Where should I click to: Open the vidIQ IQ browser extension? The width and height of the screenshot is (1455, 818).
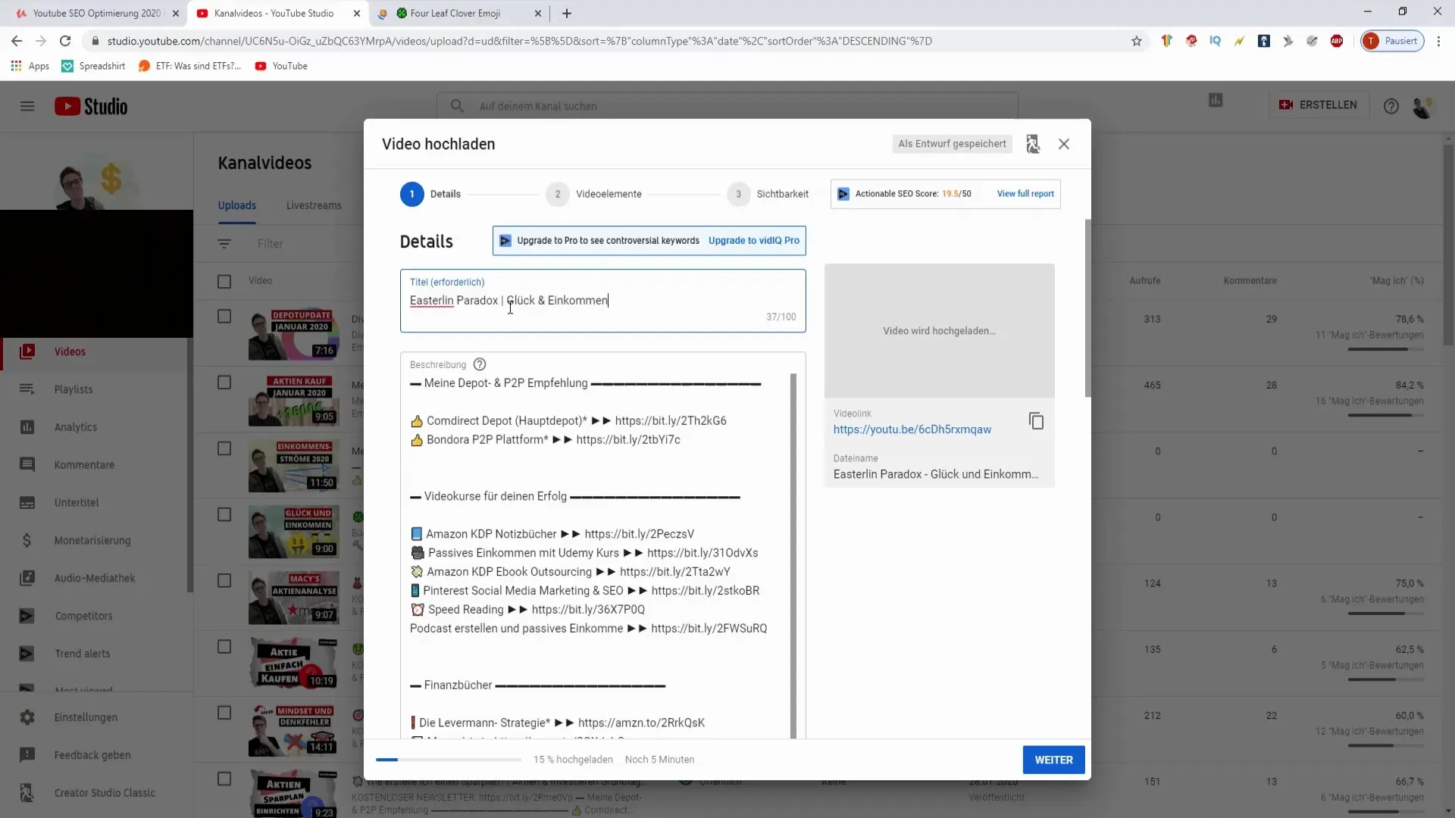pos(1215,41)
